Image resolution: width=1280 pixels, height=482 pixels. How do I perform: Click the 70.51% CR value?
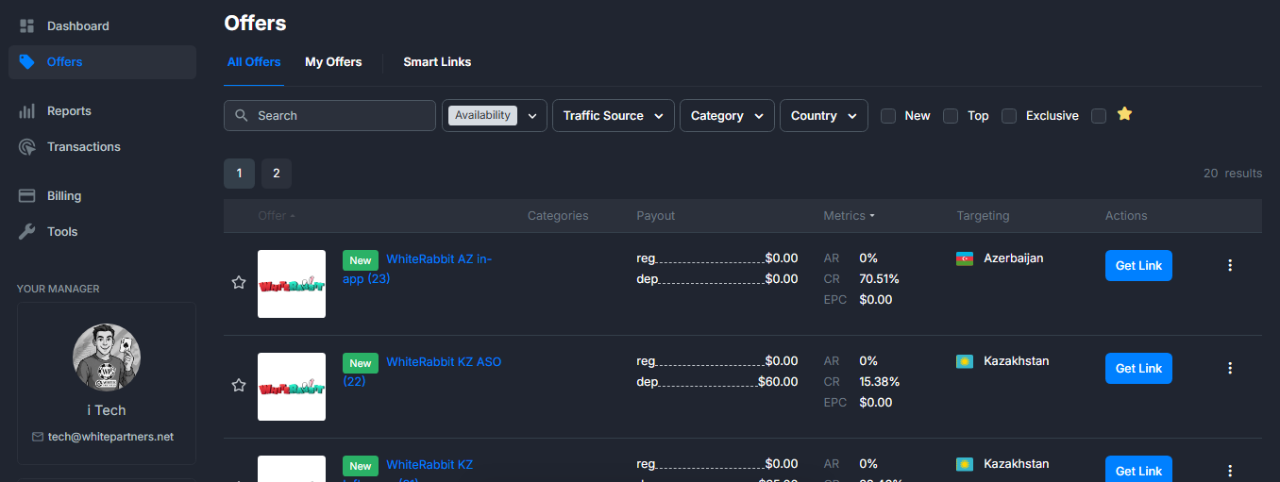(x=879, y=279)
